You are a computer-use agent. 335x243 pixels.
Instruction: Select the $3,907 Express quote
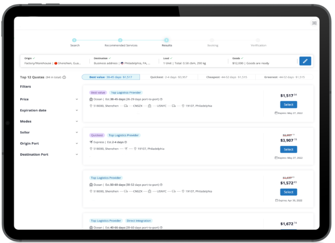(288, 149)
